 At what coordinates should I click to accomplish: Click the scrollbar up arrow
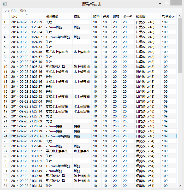tap(180, 16)
